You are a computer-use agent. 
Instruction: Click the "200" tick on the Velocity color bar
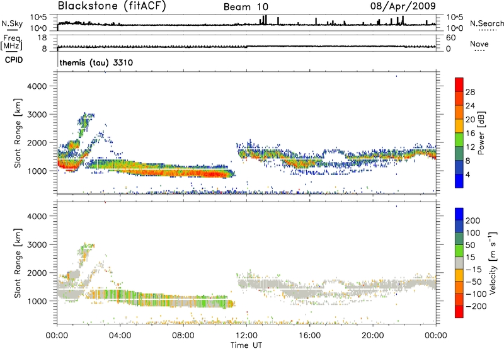473,220
